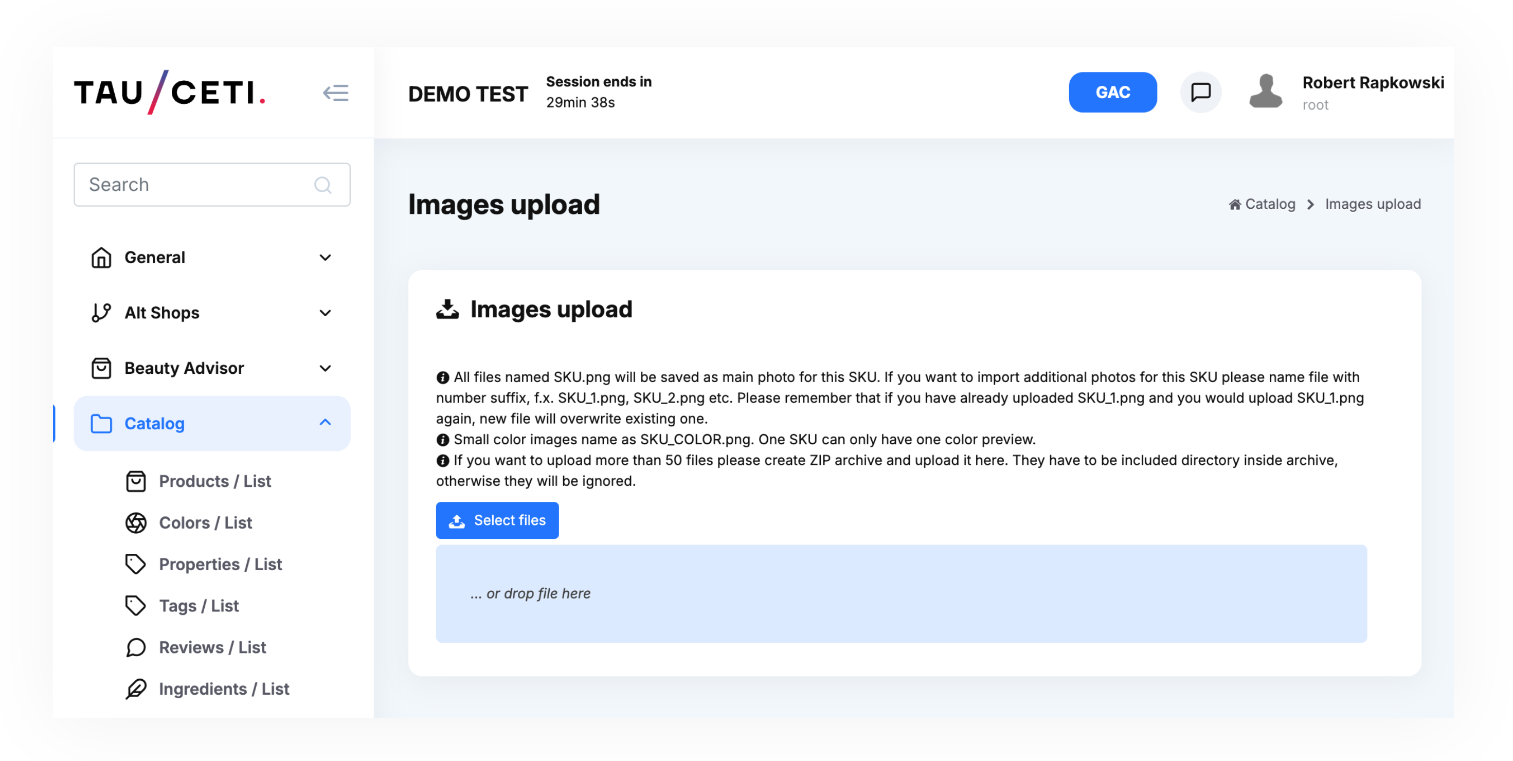Click the Ingredients feather icon
Image resolution: width=1513 pixels, height=761 pixels.
click(136, 689)
